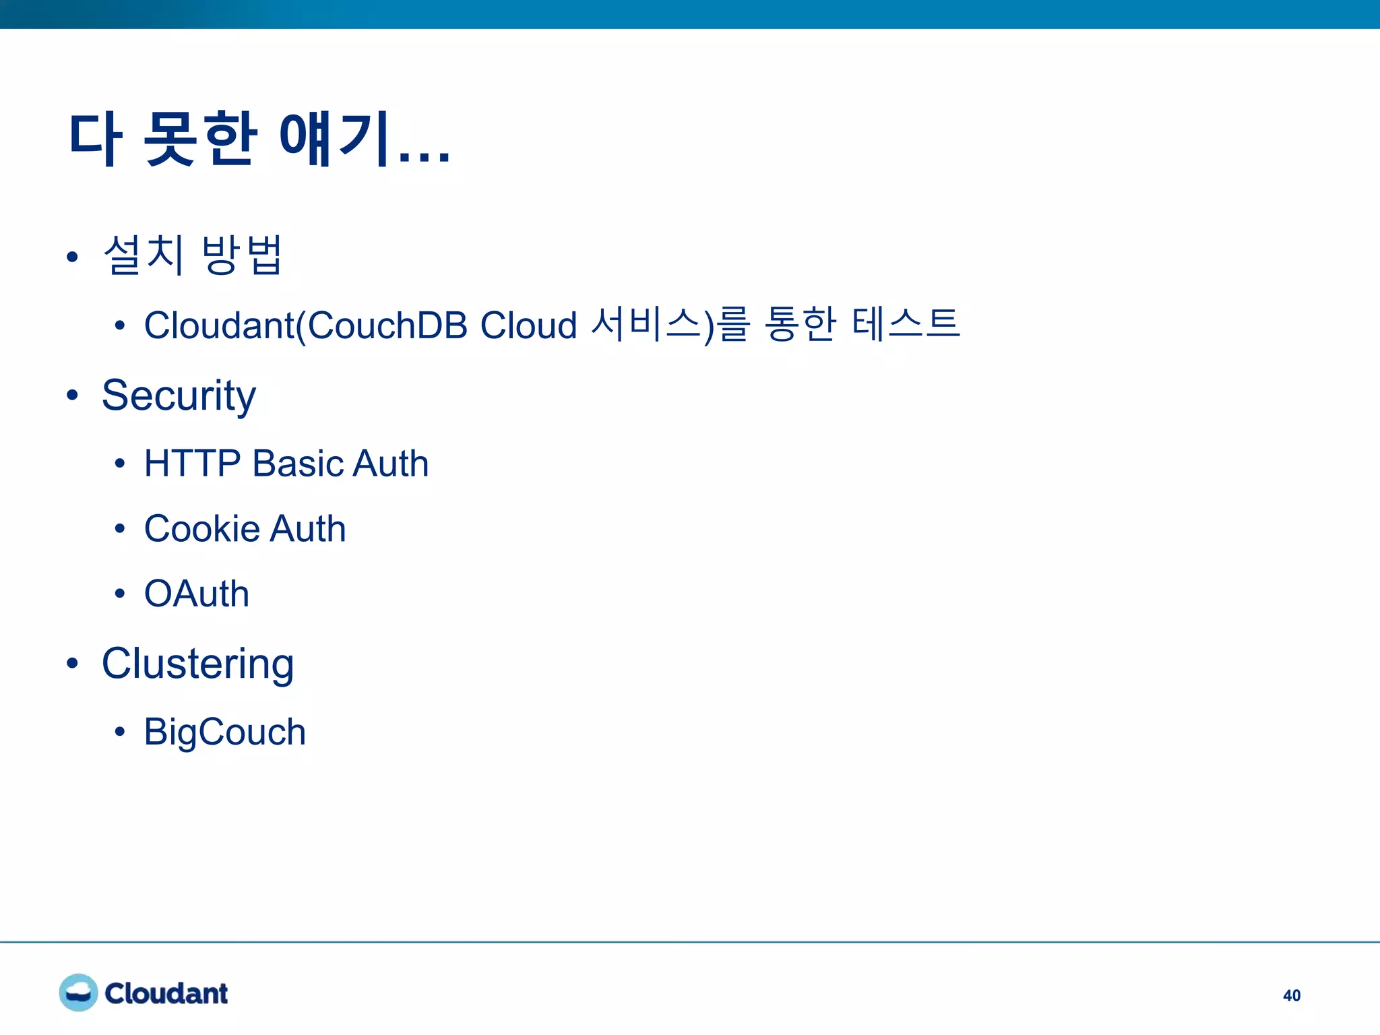This screenshot has width=1380, height=1035.
Task: Select 'Cloudant(CouchDB Cloud 서비스)를 통한 테스트' line
Action: [x=551, y=325]
